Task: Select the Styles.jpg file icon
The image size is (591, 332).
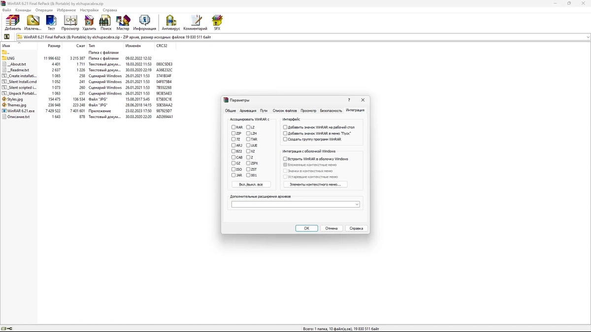Action: [4, 99]
